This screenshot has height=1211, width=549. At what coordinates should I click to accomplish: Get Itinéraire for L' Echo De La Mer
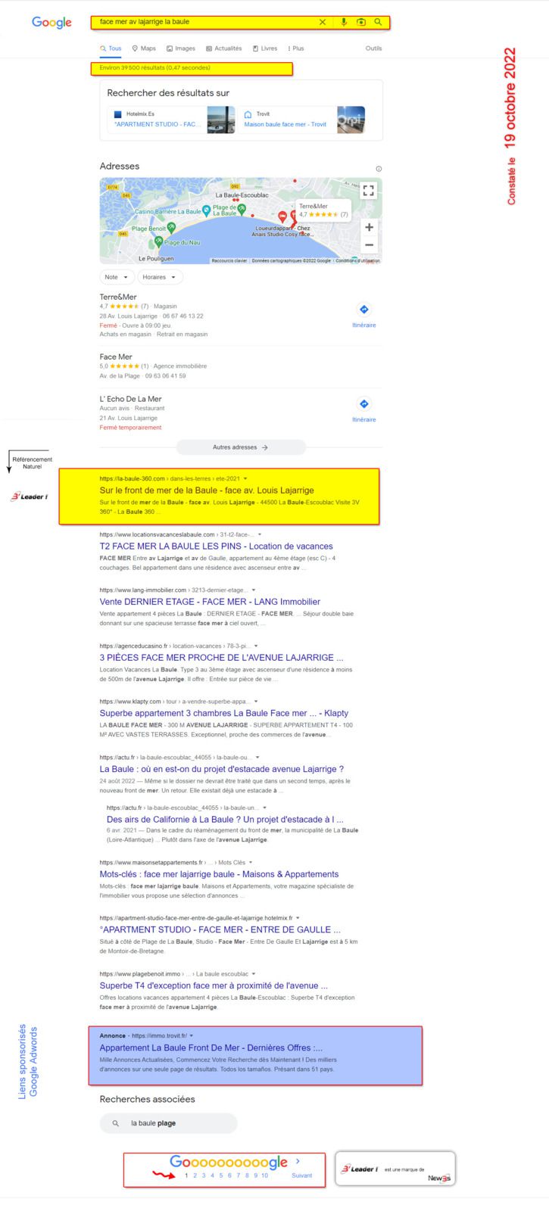point(364,409)
